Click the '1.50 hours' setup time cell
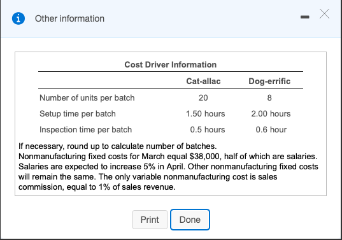 205,114
